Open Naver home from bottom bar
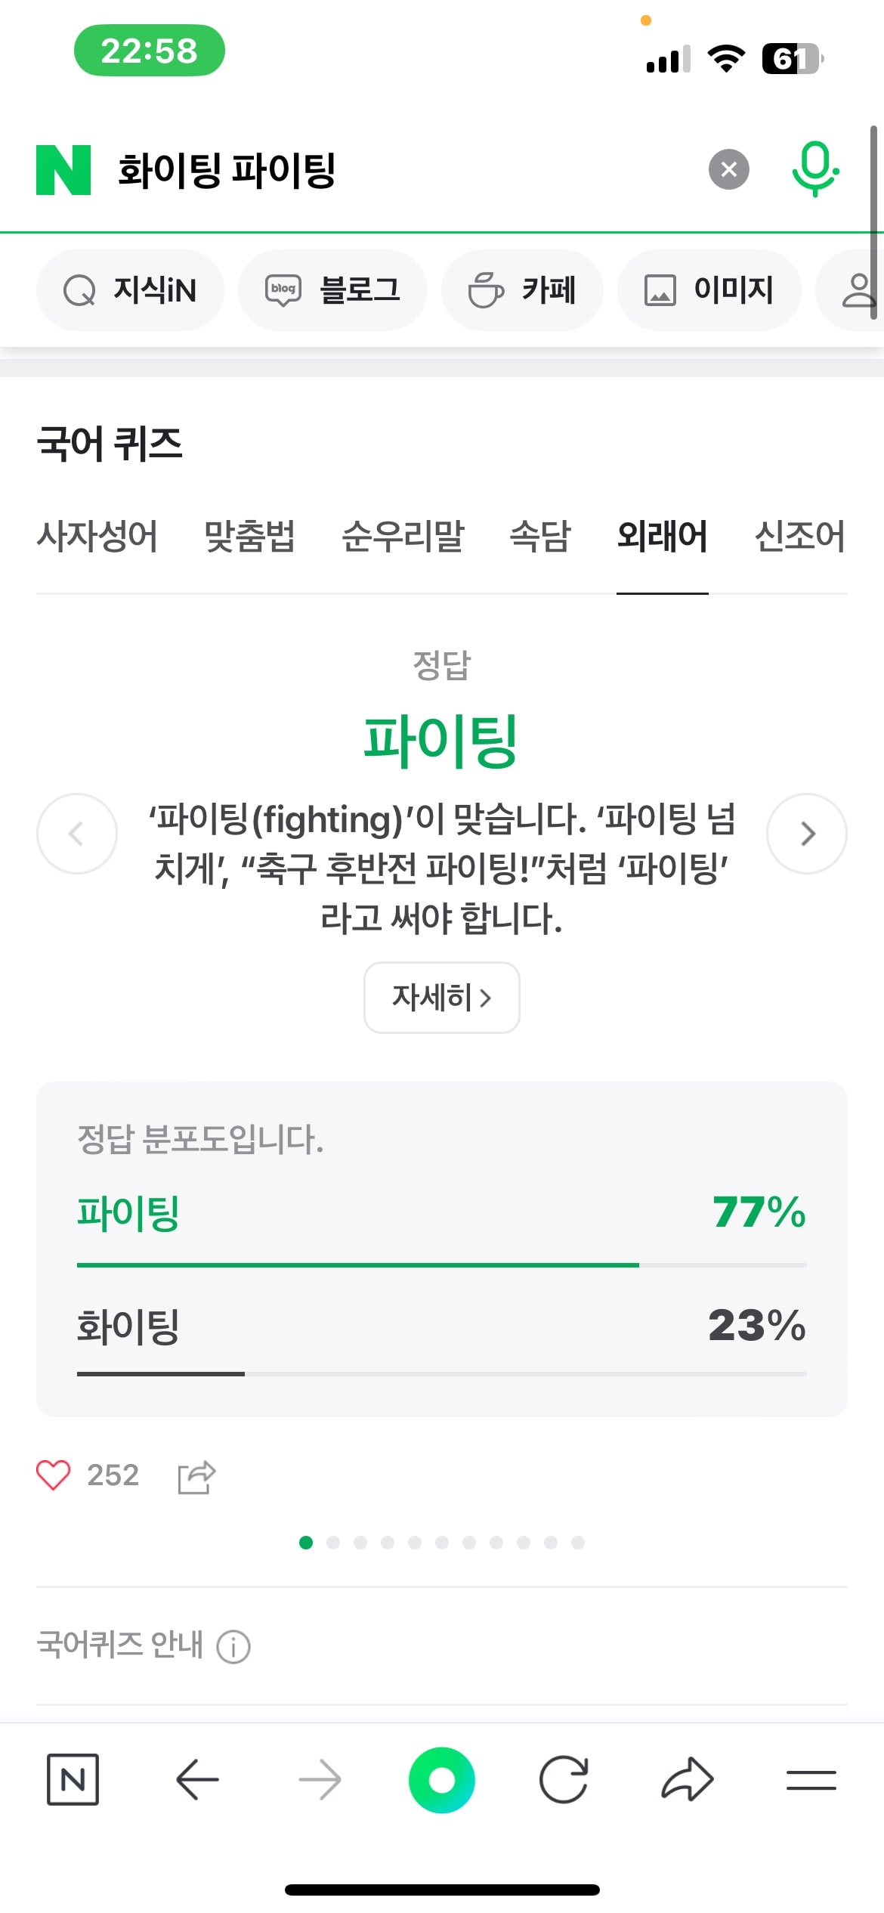The width and height of the screenshot is (884, 1913). coord(73,1780)
